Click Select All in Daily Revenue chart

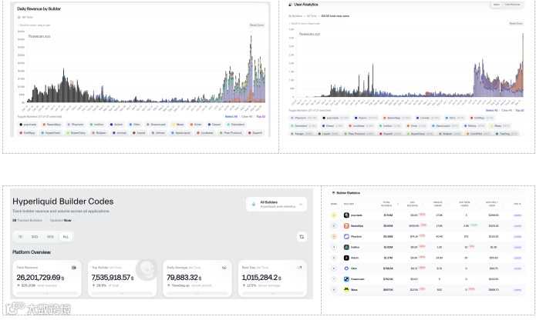pos(231,117)
